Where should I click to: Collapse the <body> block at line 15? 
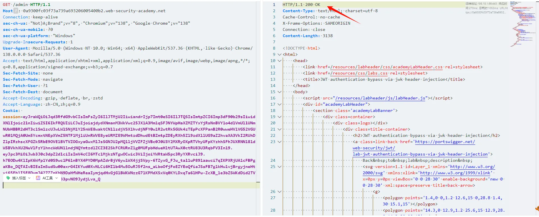[x=279, y=92]
